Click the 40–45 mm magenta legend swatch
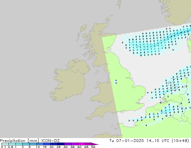This screenshot has width=191, height=148. [x=82, y=144]
